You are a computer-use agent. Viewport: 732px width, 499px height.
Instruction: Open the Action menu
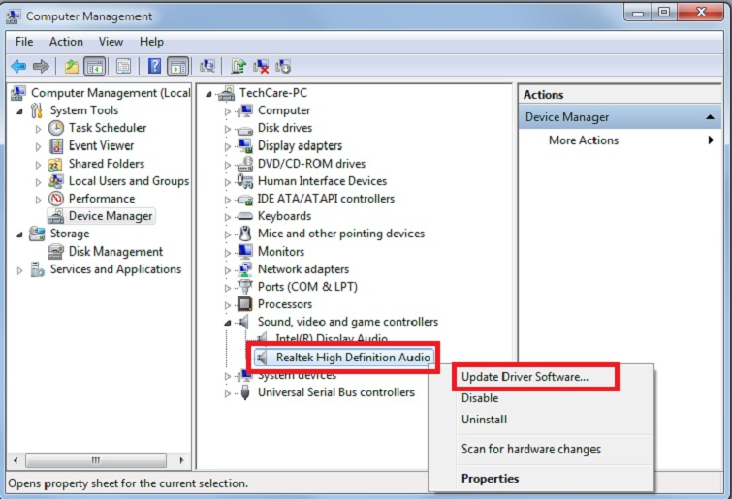pos(66,42)
